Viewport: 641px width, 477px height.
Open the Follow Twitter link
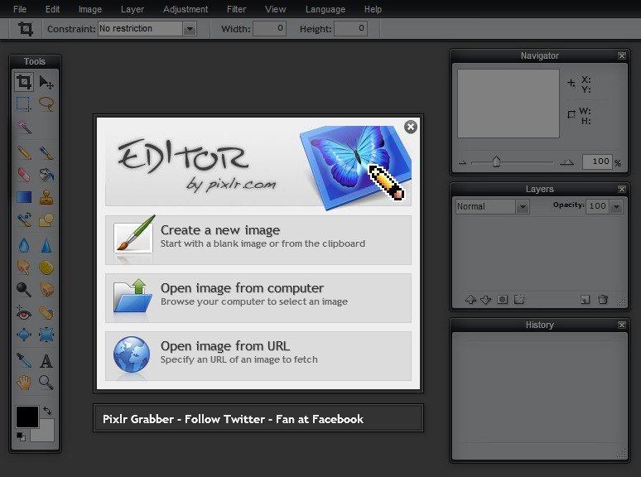click(224, 419)
